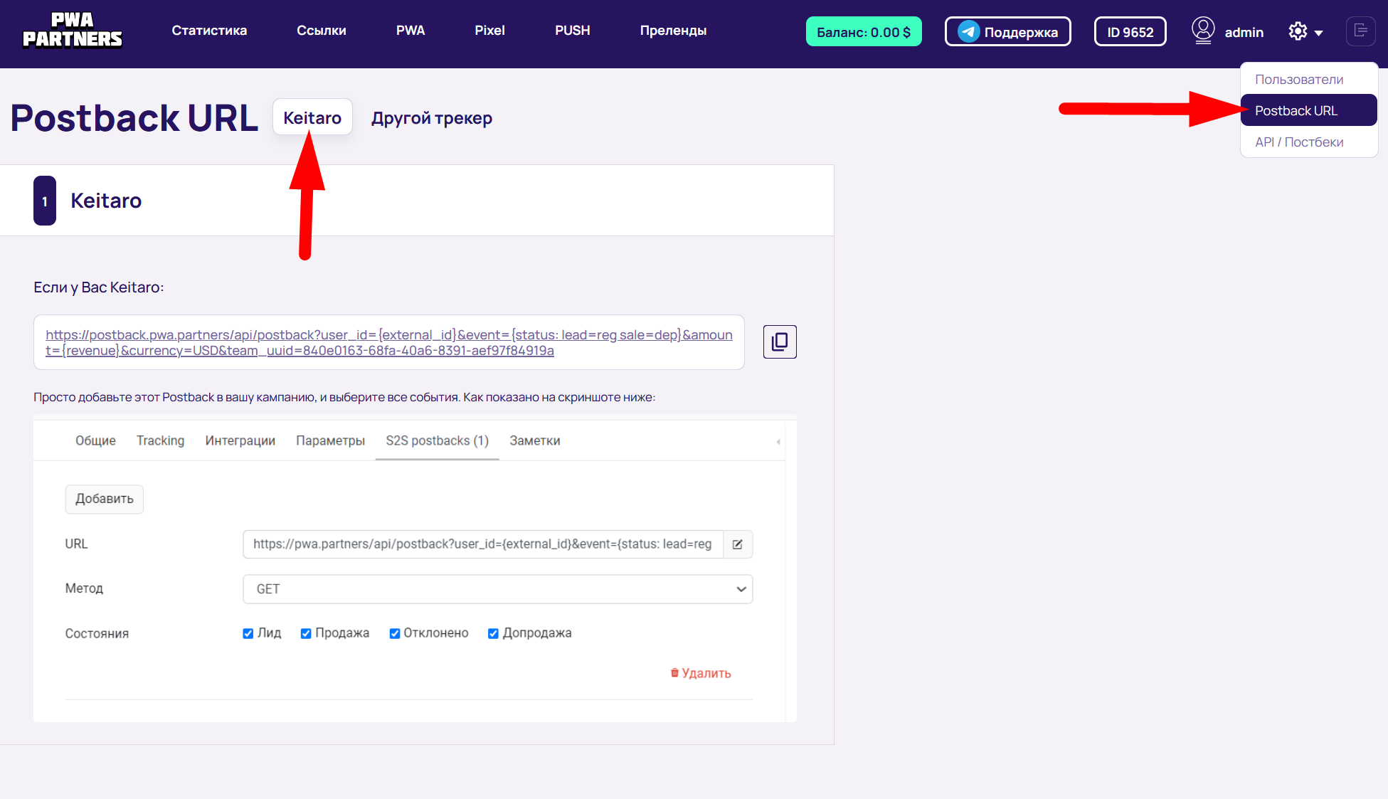Toggle the Продажа checkbox

306,633
